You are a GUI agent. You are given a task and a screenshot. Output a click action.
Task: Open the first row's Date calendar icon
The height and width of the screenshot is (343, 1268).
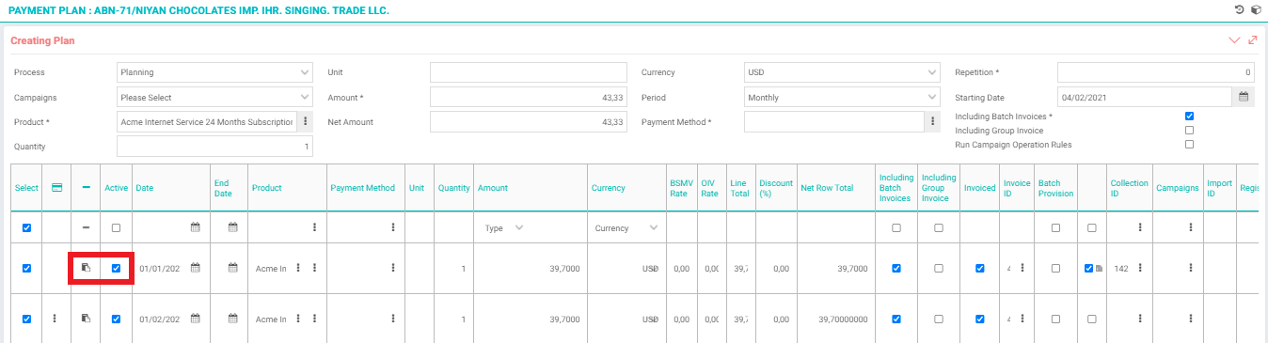196,268
